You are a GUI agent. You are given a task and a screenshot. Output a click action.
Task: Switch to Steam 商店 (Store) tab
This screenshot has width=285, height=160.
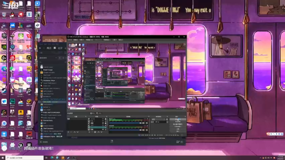pos(49,48)
